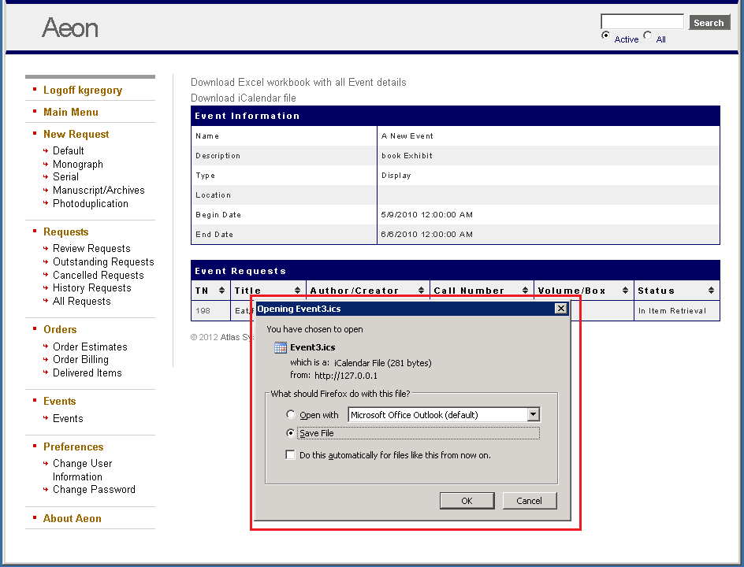Check 'Do this automatically for files like this'
Screen dimensions: 744x567
(x=291, y=454)
